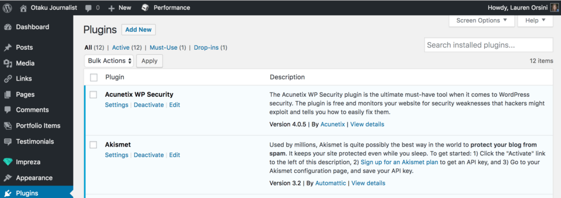
Task: Open the Performance menu in admin bar
Action: 172,8
